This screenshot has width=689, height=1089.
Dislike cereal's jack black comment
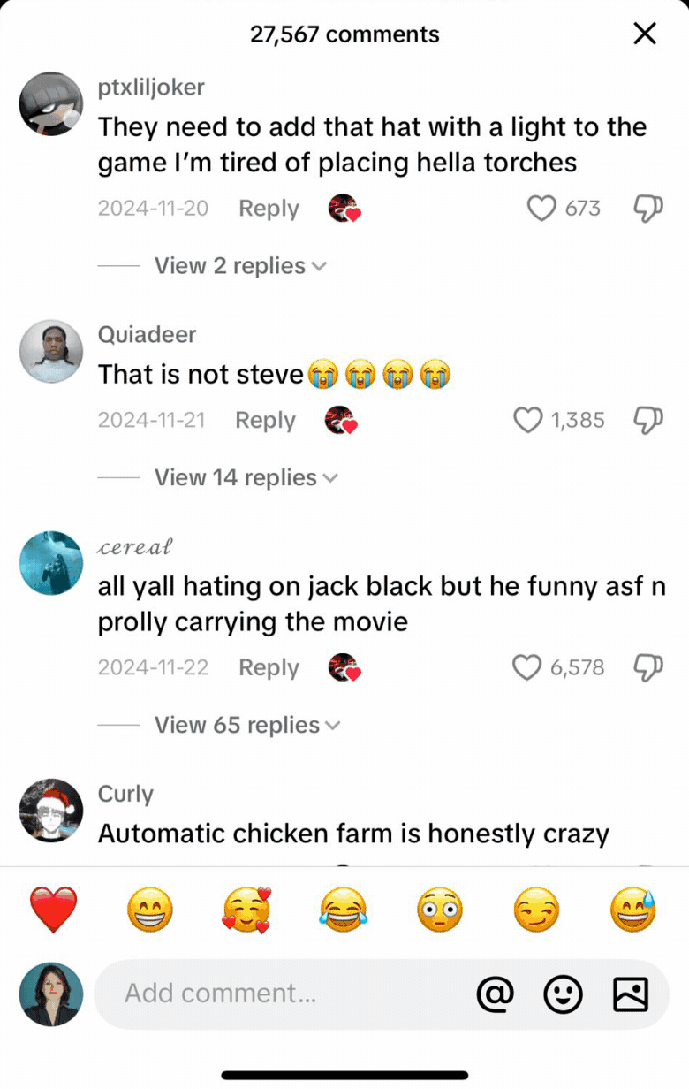click(x=648, y=668)
